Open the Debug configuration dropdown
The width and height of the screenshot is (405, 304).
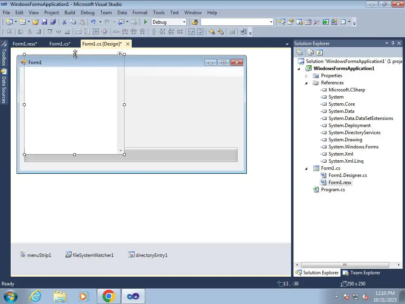184,22
